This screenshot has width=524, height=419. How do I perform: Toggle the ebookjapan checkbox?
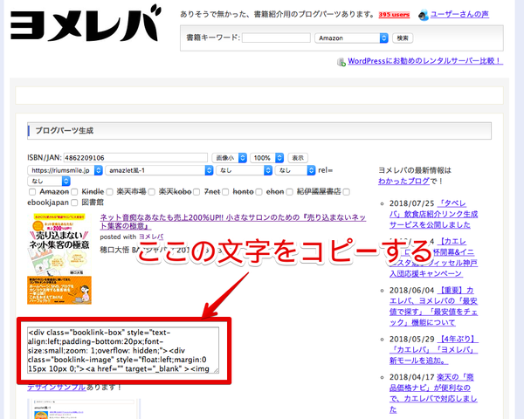coord(347,192)
